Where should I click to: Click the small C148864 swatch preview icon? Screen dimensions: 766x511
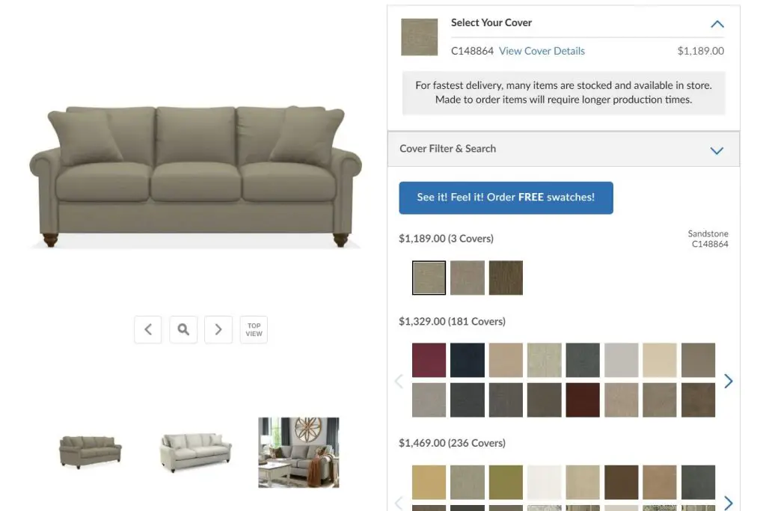point(419,37)
